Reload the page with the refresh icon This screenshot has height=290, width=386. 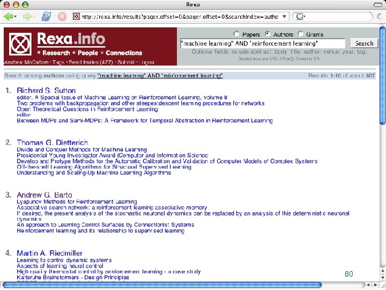(x=46, y=17)
